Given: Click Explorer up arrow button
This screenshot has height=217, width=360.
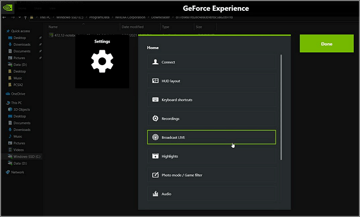Looking at the screenshot, I should point(25,17).
